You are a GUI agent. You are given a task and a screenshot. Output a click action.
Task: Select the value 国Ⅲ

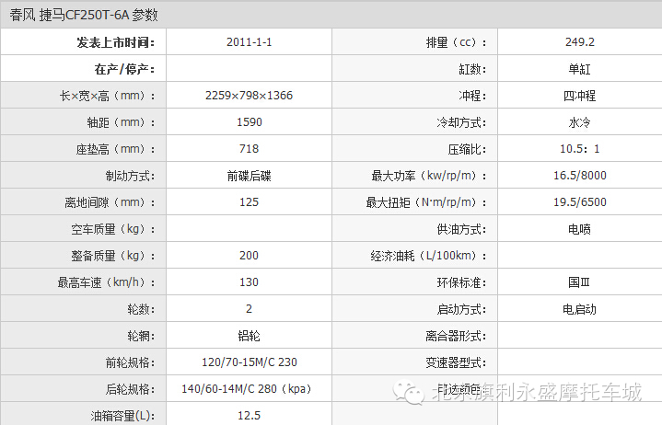pyautogui.click(x=579, y=282)
